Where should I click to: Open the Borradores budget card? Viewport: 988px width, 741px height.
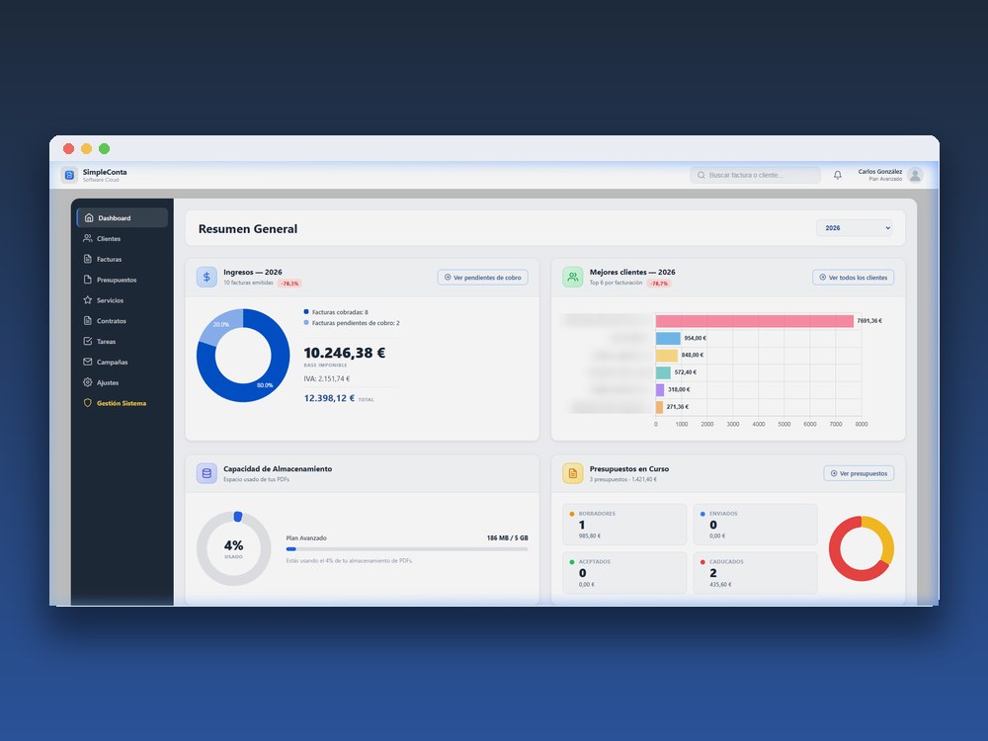point(624,525)
